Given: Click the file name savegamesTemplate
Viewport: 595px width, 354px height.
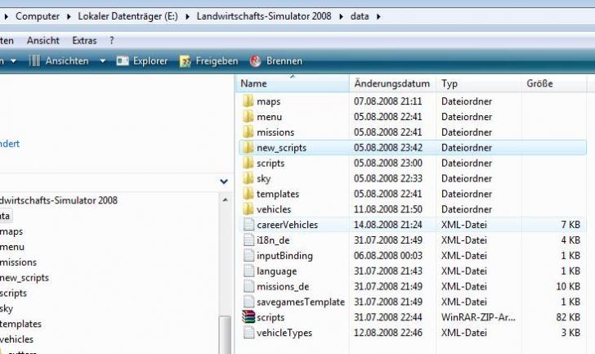Looking at the screenshot, I should pyautogui.click(x=301, y=302).
